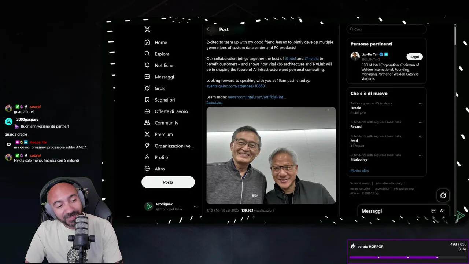469x264 pixels.
Task: Open Informativa sulla privacy
Action: tap(389, 183)
